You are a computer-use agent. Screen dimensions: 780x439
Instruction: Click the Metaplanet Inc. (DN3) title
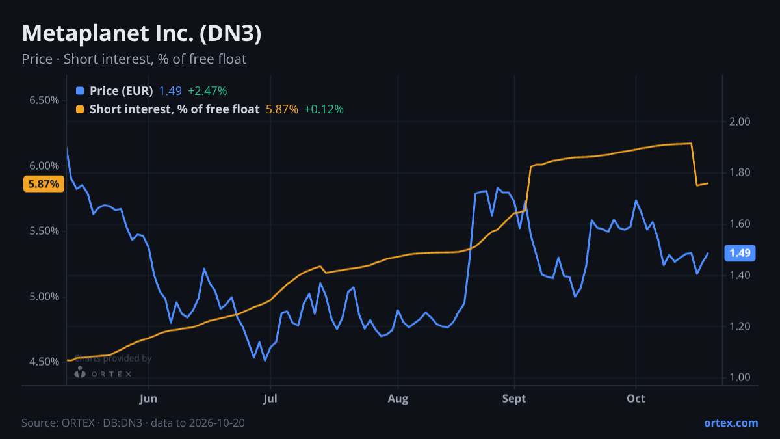[x=142, y=34]
